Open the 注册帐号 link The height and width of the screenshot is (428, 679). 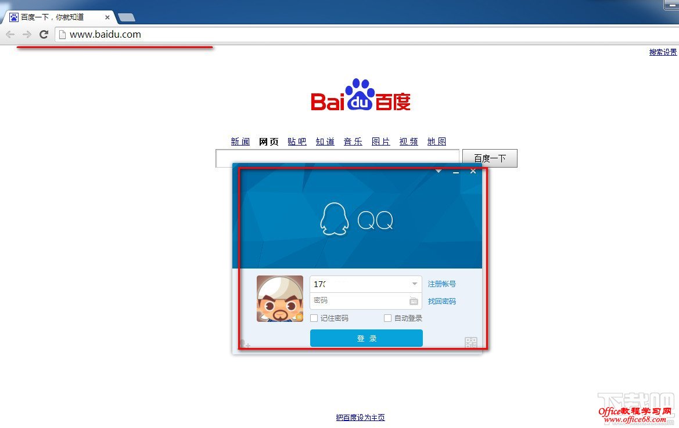(x=441, y=284)
